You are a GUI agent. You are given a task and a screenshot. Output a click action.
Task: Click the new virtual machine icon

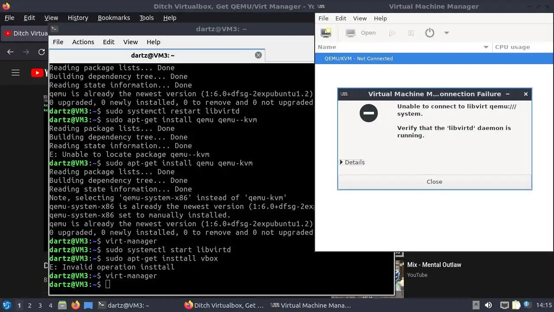pyautogui.click(x=325, y=33)
